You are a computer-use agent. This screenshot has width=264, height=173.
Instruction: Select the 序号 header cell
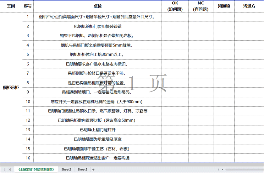[28, 6]
